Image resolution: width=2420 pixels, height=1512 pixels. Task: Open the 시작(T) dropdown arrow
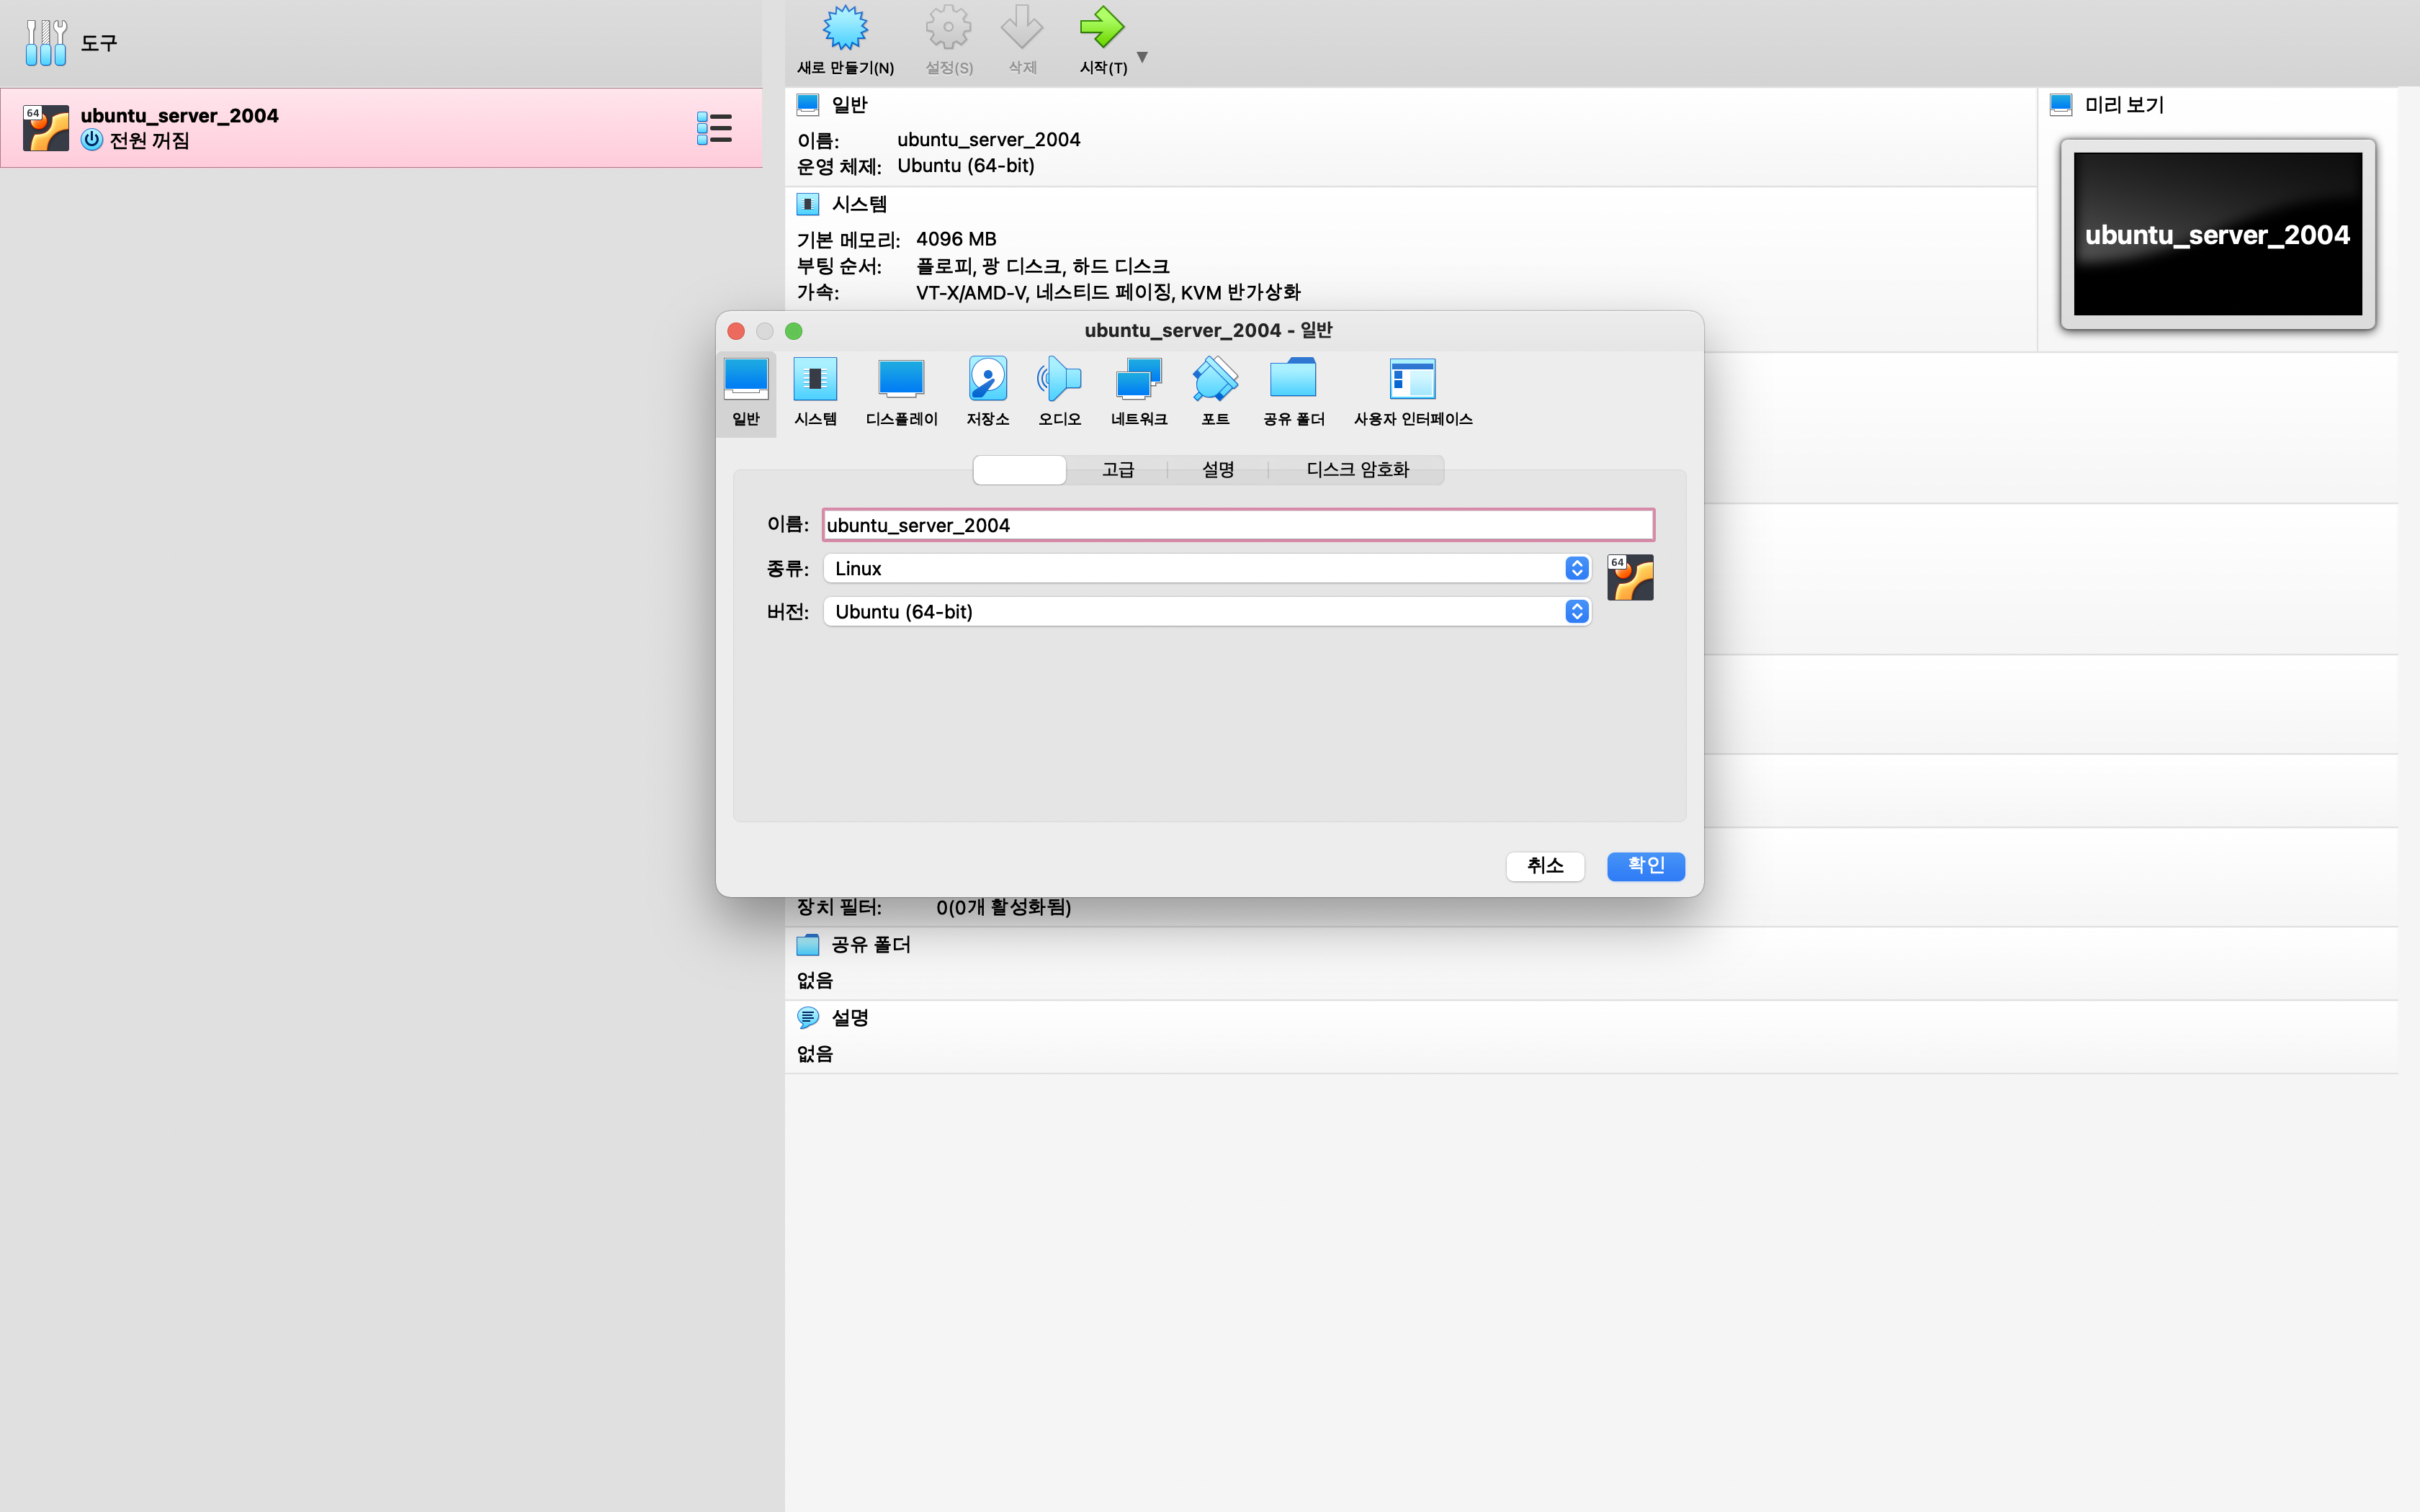[x=1142, y=57]
